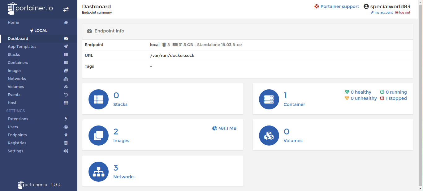This screenshot has height=191, width=423.
Task: Click the portainer.io logo at top left
Action: [30, 9]
